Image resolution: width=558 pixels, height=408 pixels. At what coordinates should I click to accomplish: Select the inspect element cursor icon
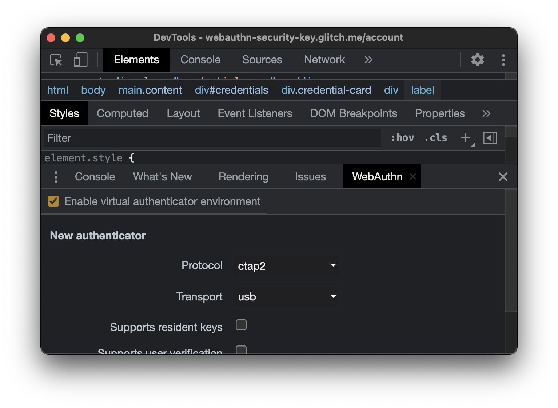click(55, 60)
